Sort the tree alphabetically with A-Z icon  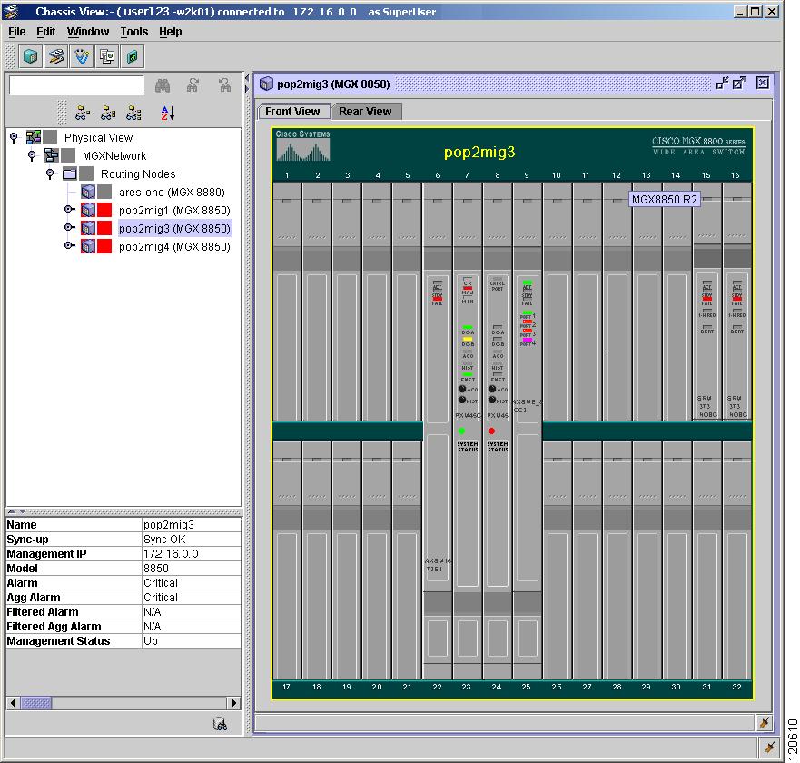click(x=168, y=113)
